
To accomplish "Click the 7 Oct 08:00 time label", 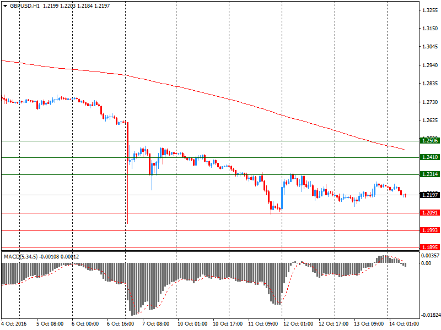I will coord(155,324).
